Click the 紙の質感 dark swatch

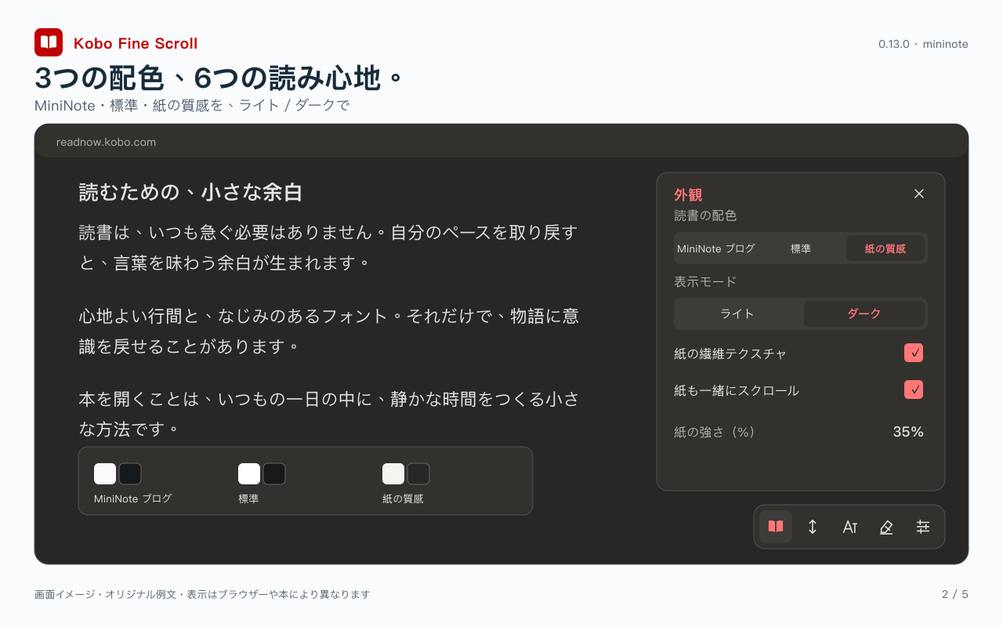pos(418,474)
